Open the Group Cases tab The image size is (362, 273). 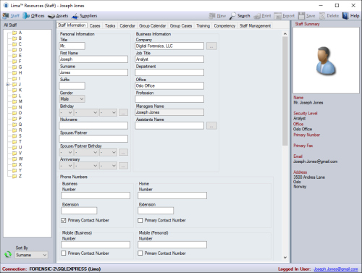pos(181,26)
